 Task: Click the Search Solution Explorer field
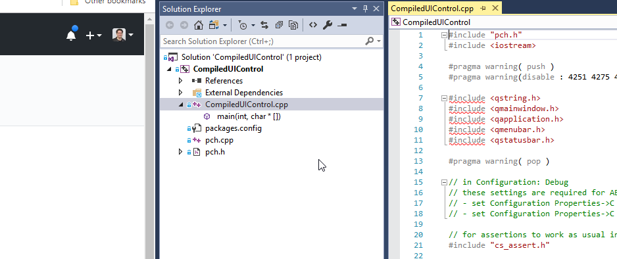[262, 41]
